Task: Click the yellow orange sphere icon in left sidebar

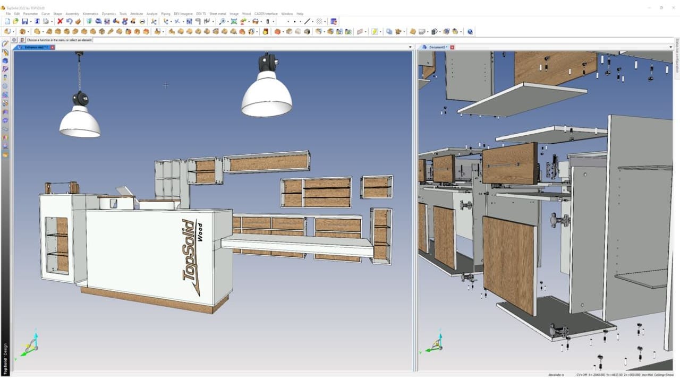Action: [x=5, y=154]
